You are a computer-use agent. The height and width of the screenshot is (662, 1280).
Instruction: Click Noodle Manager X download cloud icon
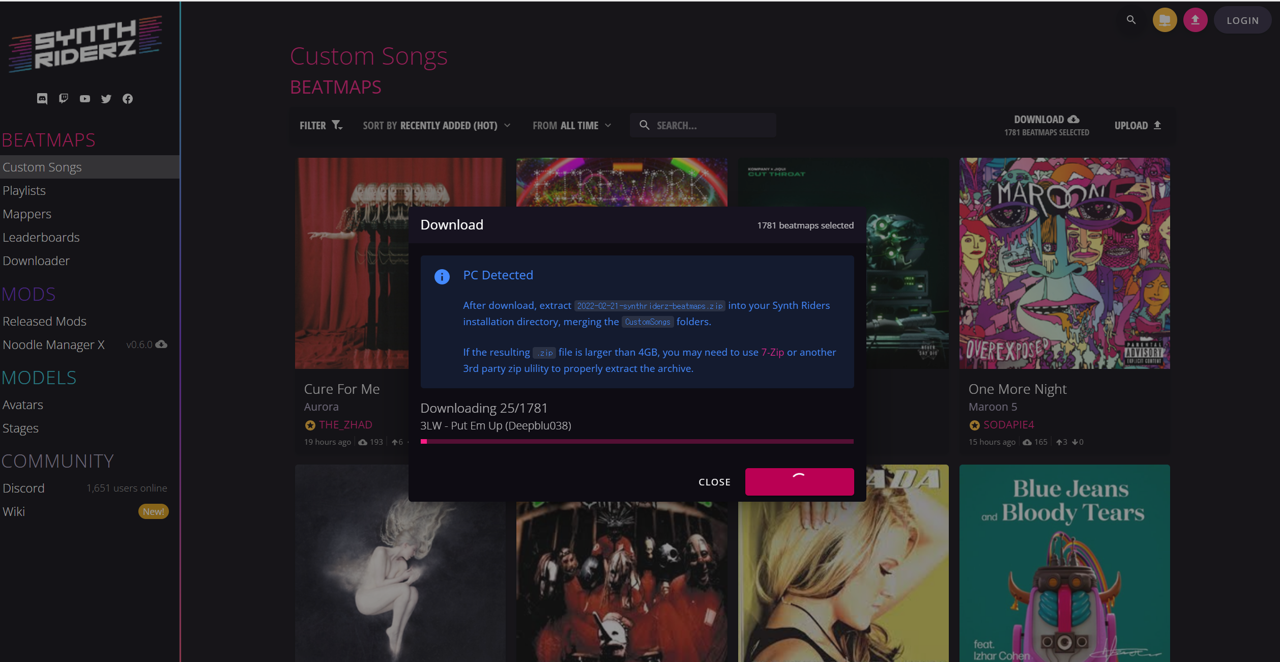tap(162, 344)
